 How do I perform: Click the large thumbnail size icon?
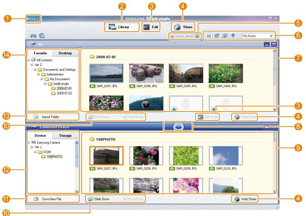click(197, 36)
